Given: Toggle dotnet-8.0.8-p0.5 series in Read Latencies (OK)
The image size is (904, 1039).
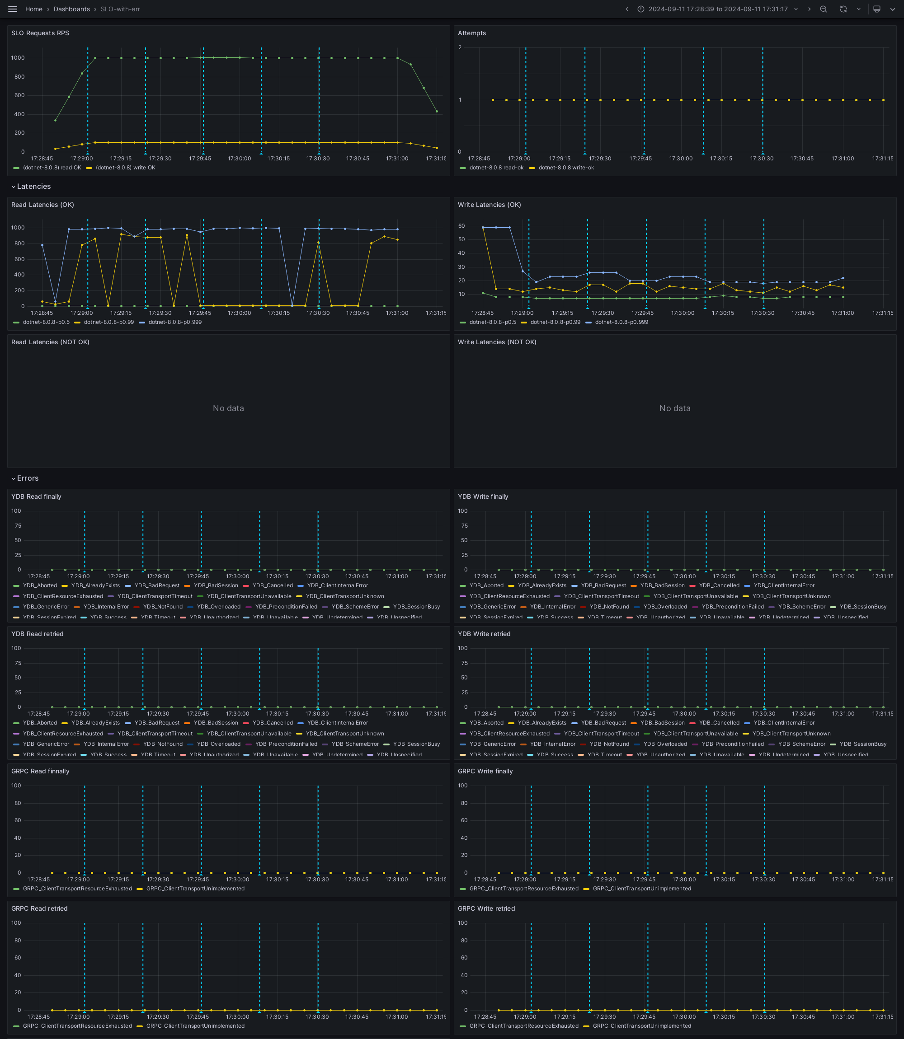Looking at the screenshot, I should pos(47,322).
